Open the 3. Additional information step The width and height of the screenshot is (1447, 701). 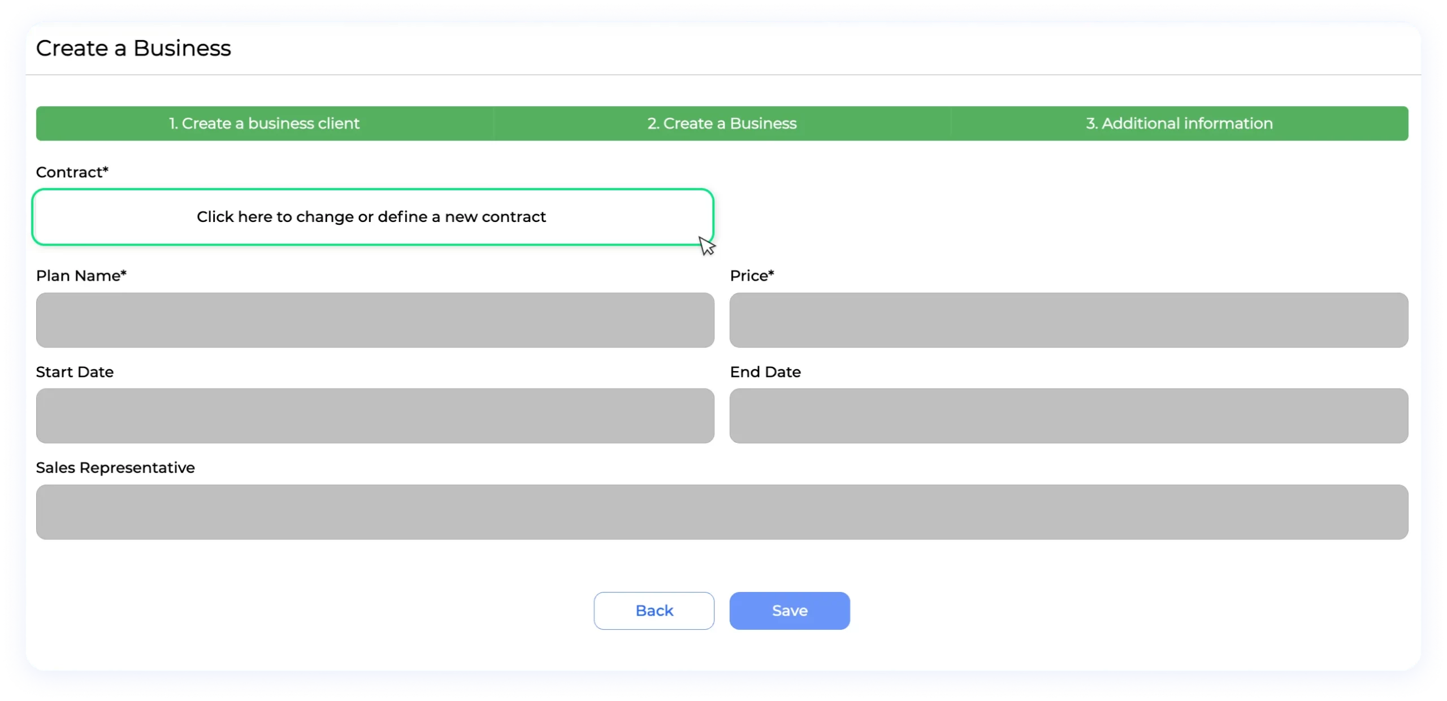coord(1179,123)
